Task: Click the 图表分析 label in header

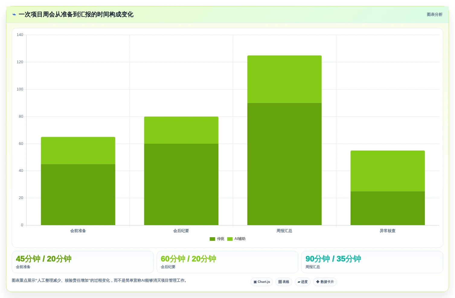Action: click(x=434, y=15)
